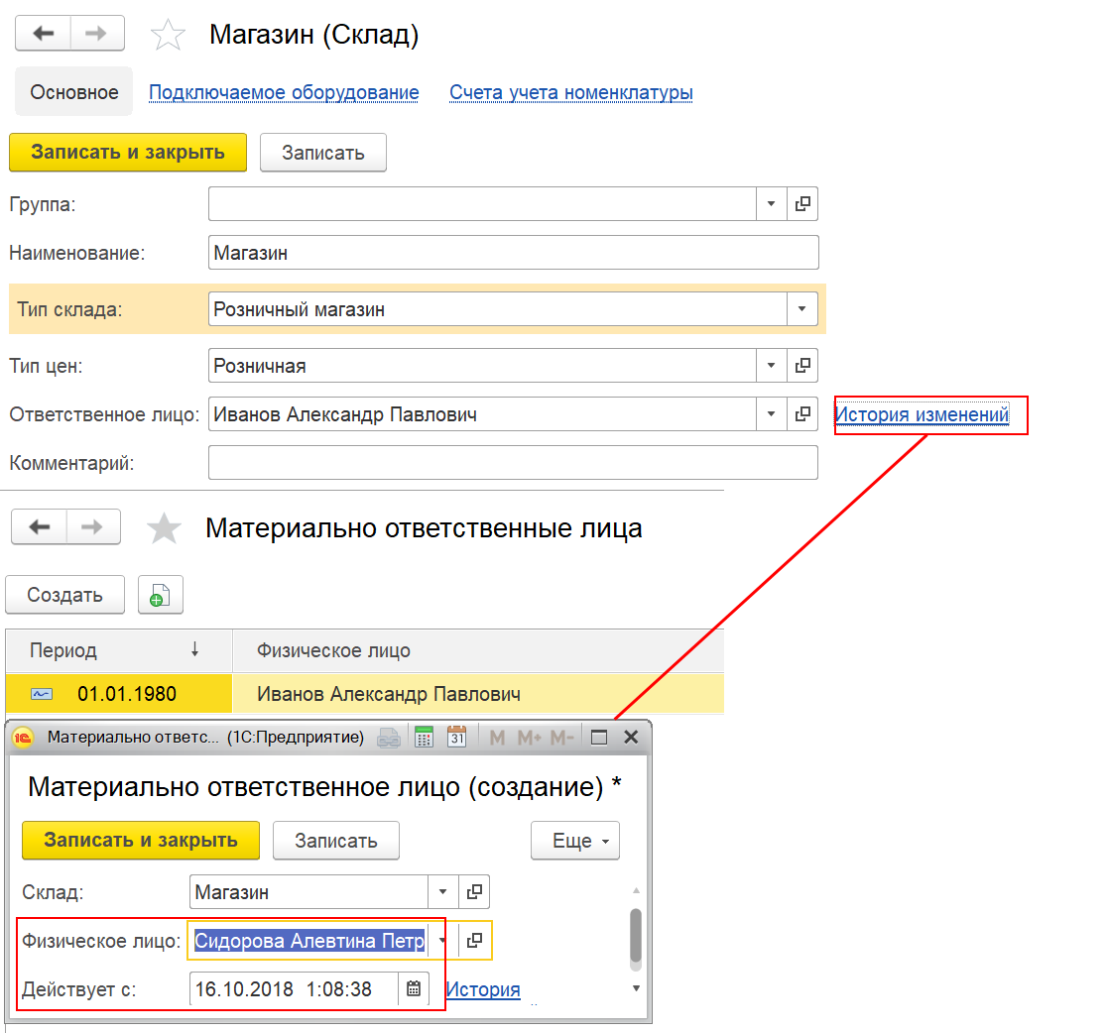Expand the Ответственное лицо dropdown

click(x=772, y=414)
